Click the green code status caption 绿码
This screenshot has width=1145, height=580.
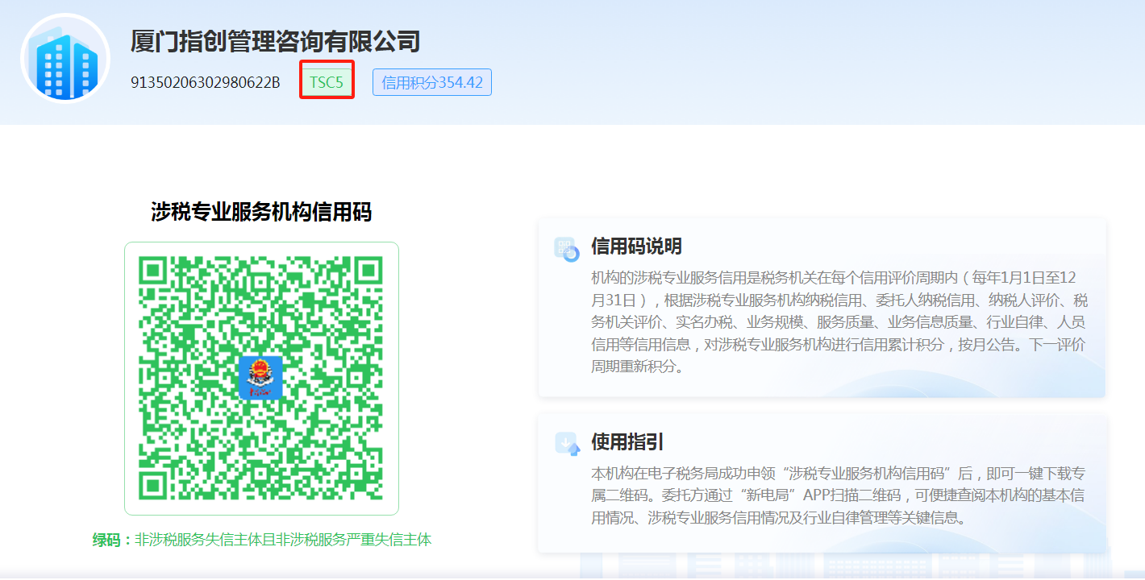point(262,540)
